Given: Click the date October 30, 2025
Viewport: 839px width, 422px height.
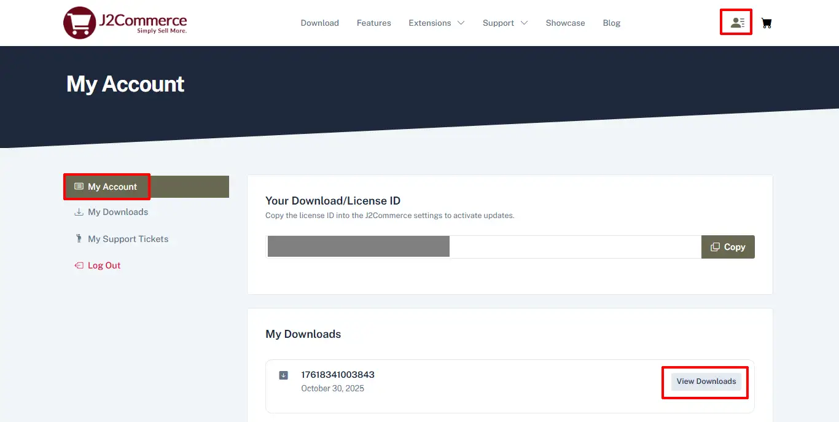Looking at the screenshot, I should [x=332, y=388].
